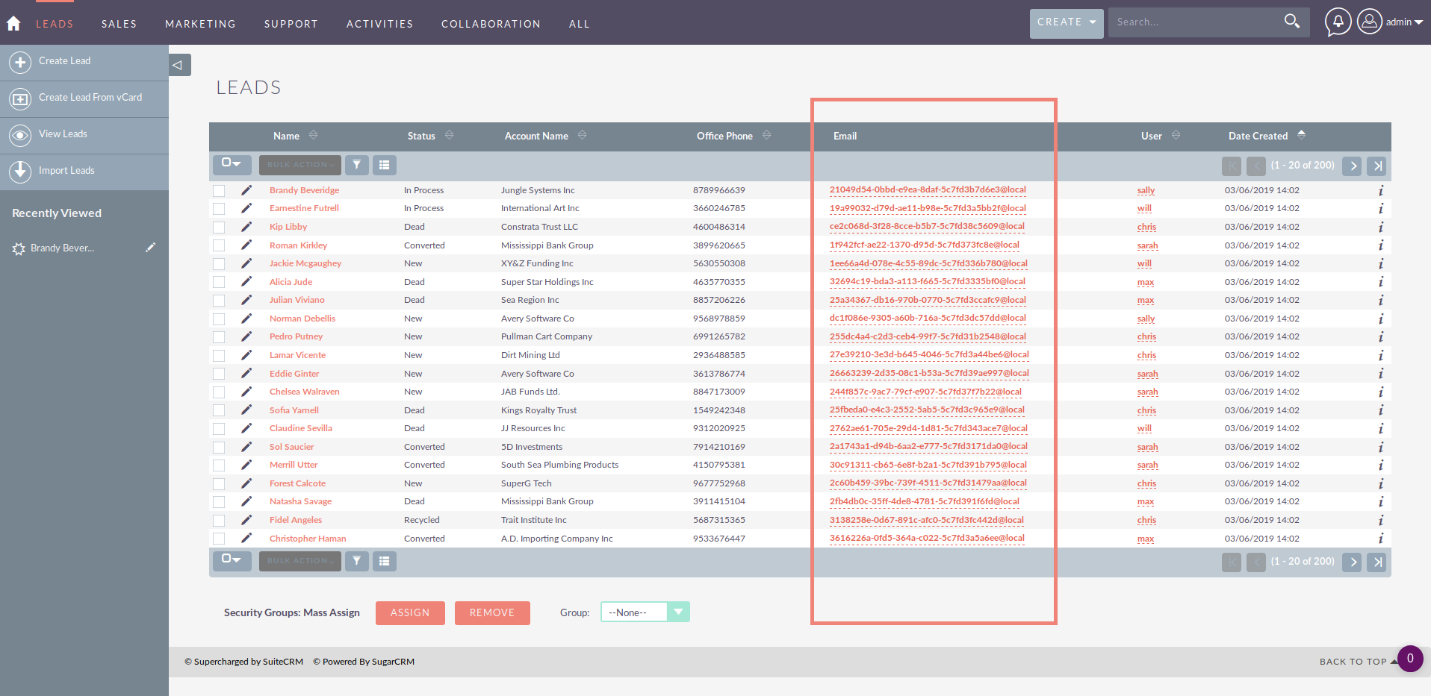This screenshot has height=696, width=1431.
Task: Open the notifications bell icon
Action: tap(1338, 22)
